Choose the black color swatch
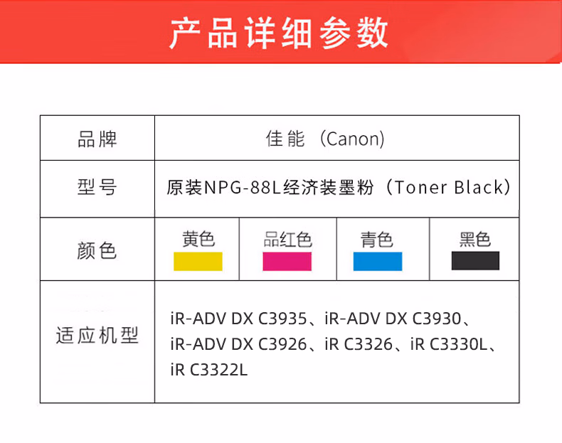 coord(475,261)
